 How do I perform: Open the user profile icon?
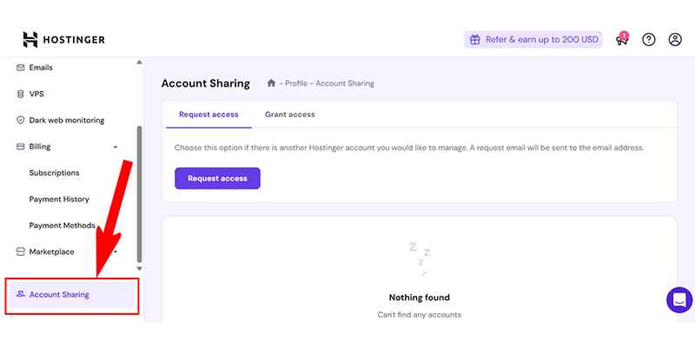point(675,40)
